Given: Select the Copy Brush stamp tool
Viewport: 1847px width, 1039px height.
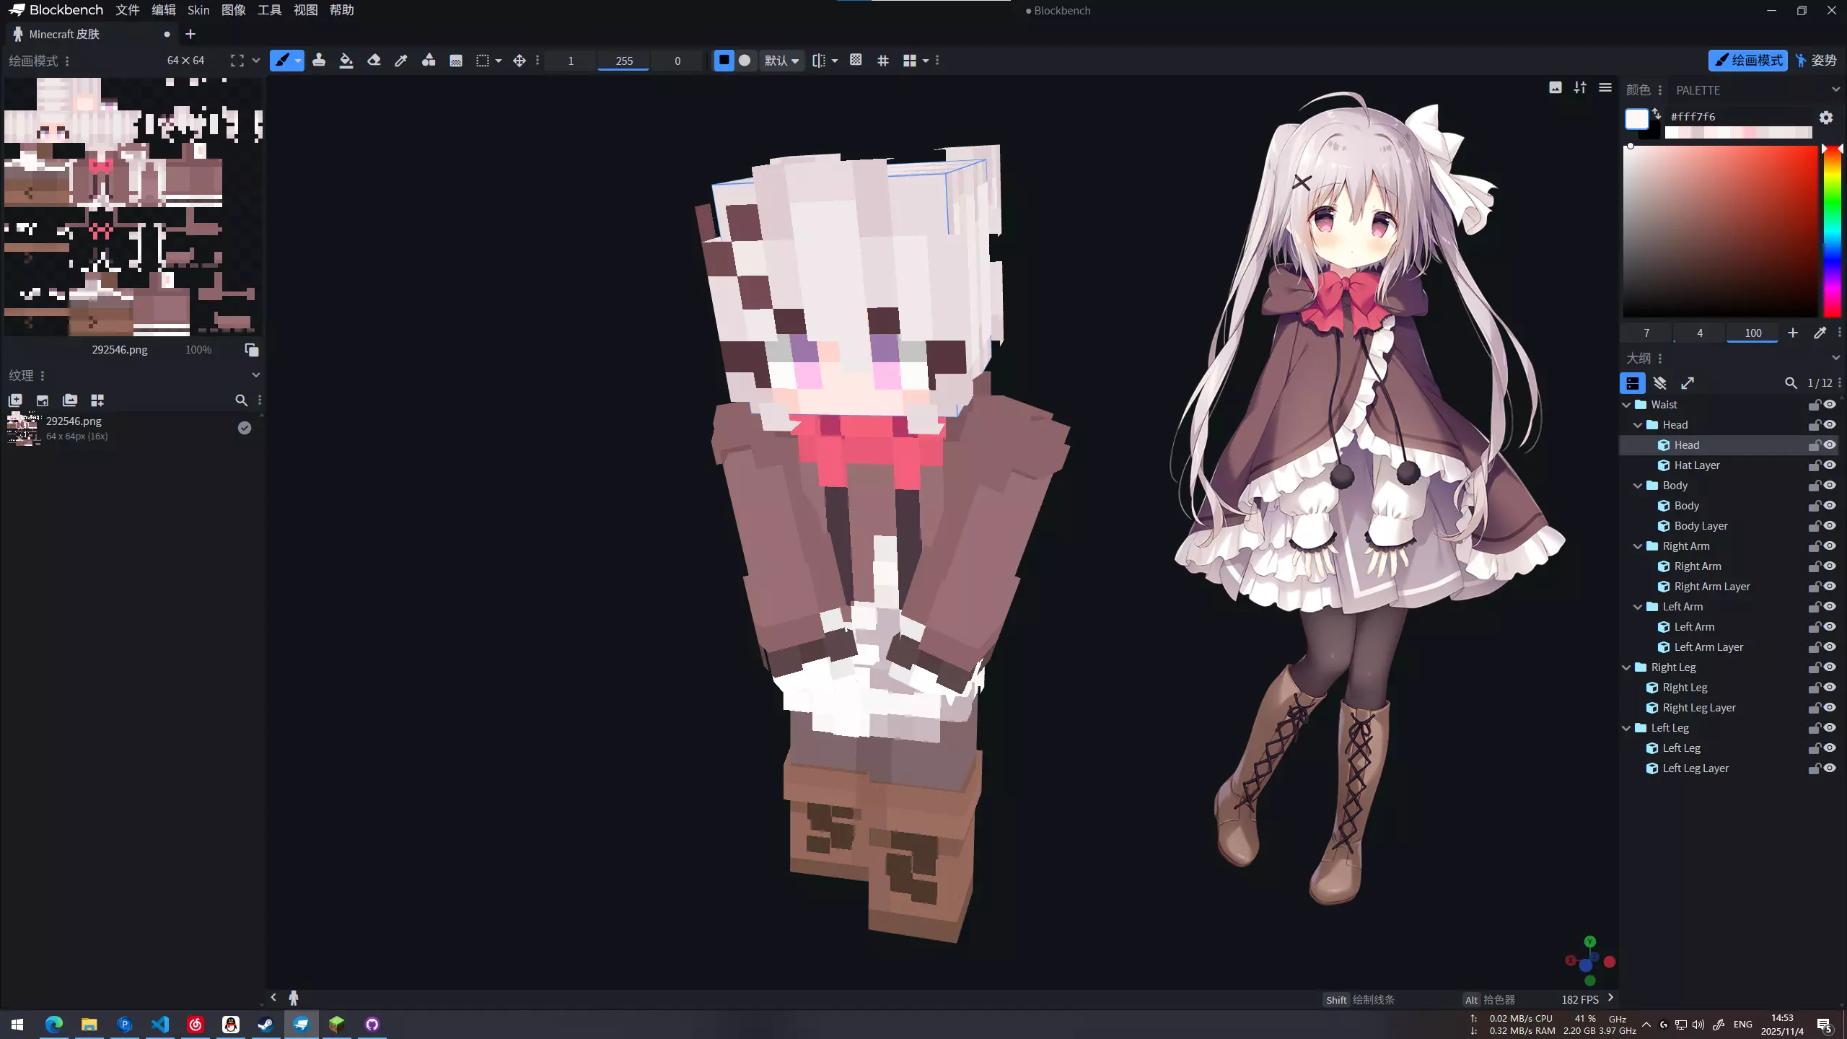Looking at the screenshot, I should [319, 61].
